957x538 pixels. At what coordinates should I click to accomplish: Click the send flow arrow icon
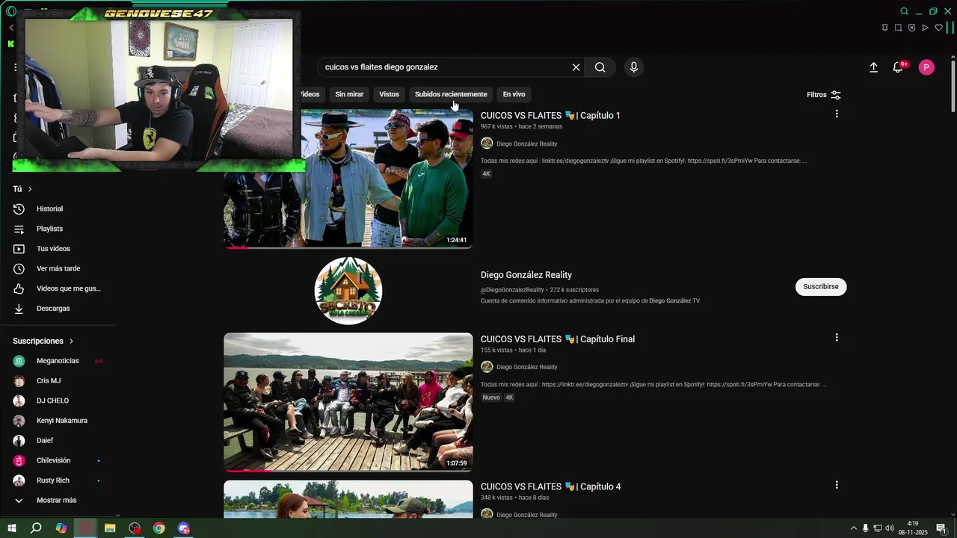pos(925,28)
